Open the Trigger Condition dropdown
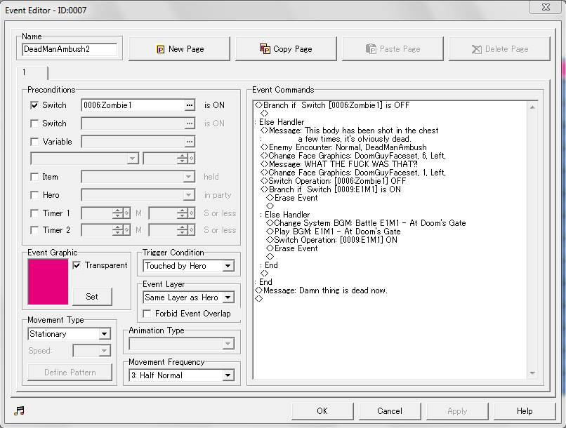 [x=228, y=266]
